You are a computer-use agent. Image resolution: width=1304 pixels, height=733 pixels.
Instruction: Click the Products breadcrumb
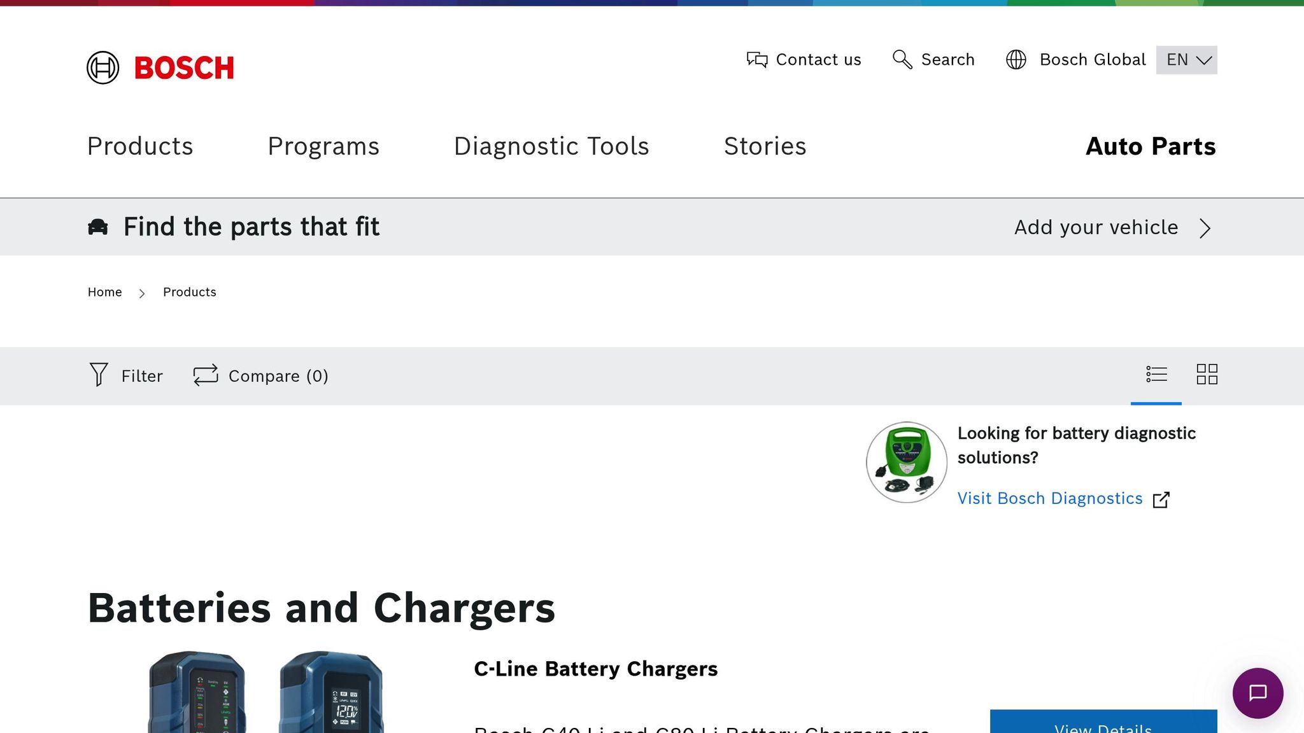(190, 292)
